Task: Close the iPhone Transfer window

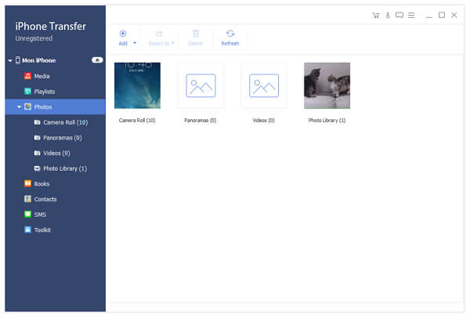Action: tap(454, 15)
